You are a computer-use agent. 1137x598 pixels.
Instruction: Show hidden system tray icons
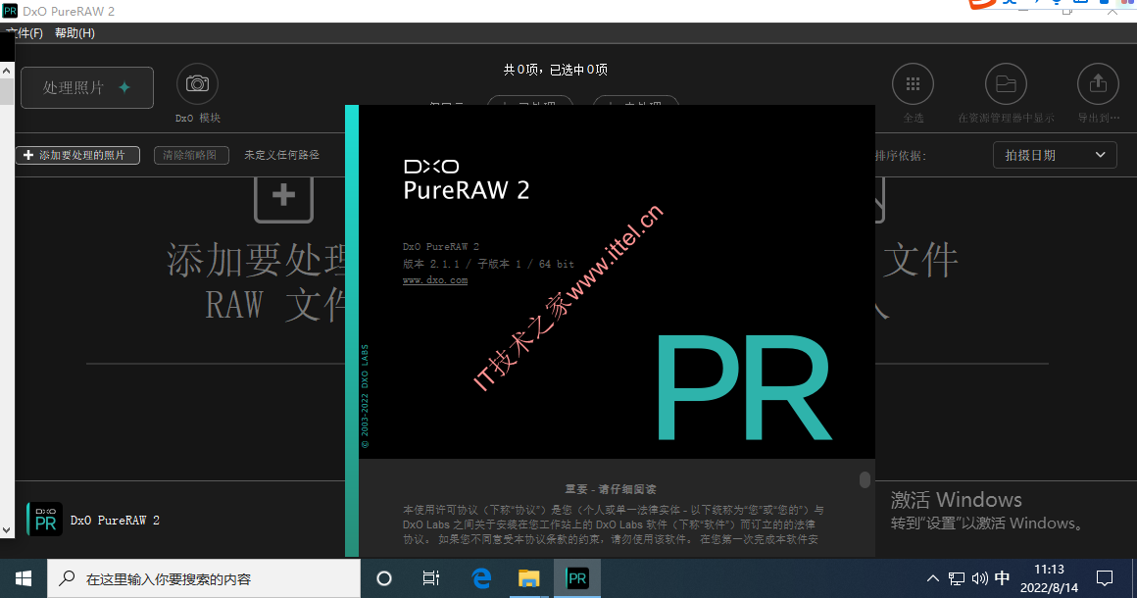tap(932, 578)
